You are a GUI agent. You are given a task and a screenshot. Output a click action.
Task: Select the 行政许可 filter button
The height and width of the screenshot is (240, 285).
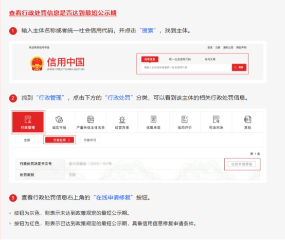tap(90, 140)
